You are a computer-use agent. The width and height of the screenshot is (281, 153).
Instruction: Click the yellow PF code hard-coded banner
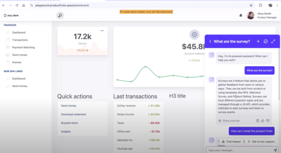click(x=146, y=12)
